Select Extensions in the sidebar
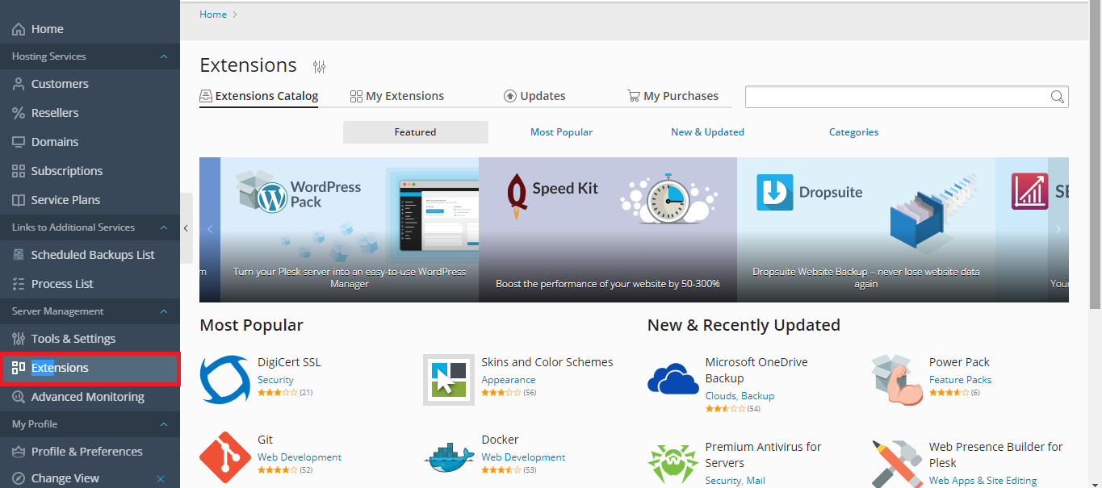 pos(90,368)
